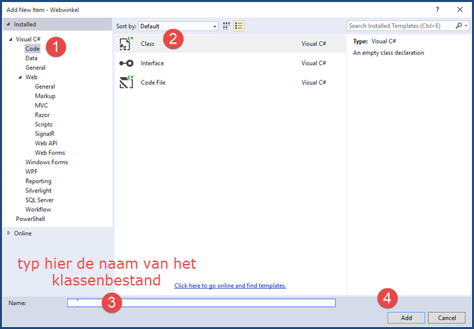Screen dimensions: 474x329
Task: Click the go online and find templates link
Action: point(230,285)
